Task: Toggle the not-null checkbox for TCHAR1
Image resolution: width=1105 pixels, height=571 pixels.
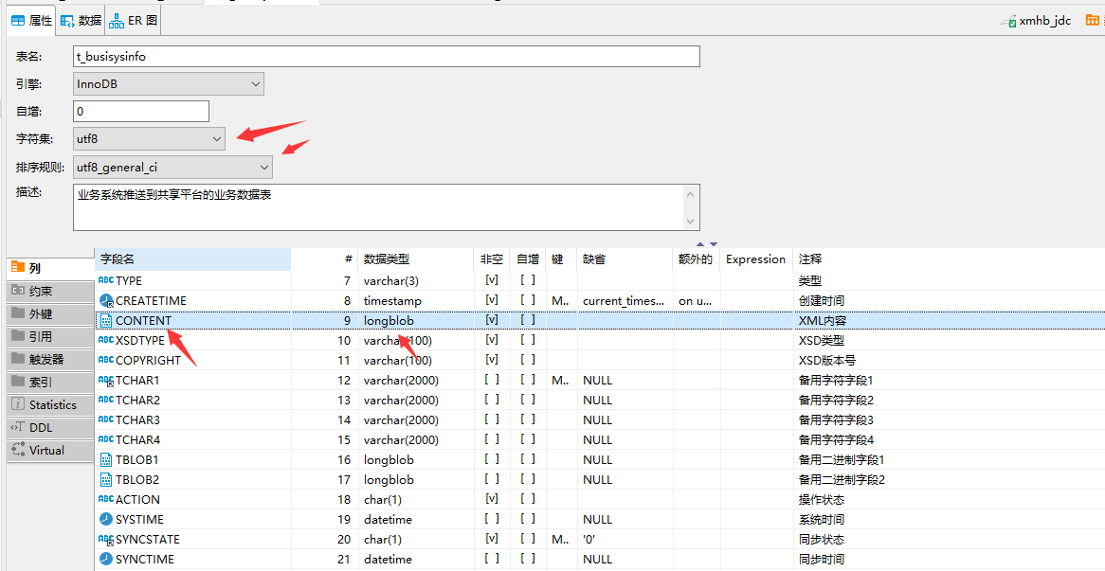Action: click(492, 380)
